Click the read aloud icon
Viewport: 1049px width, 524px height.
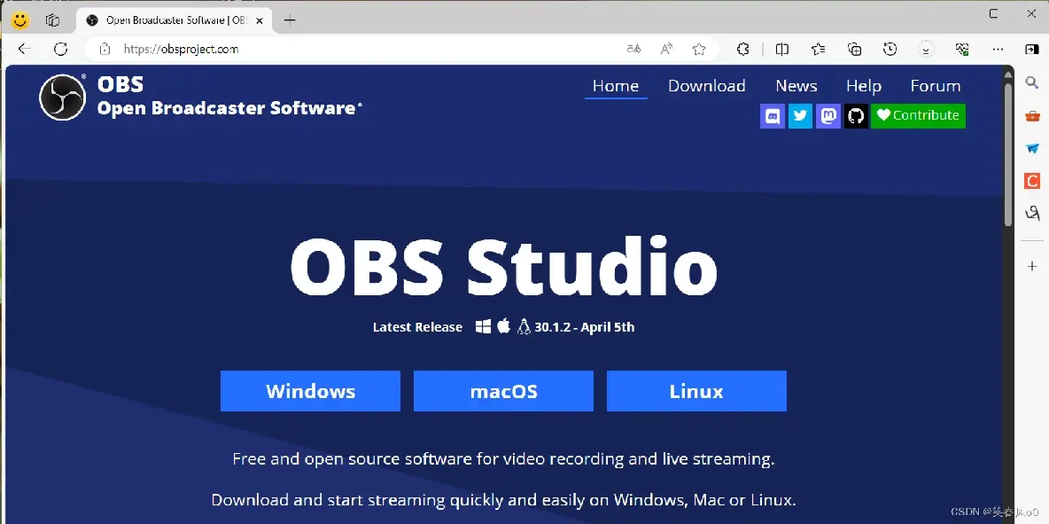[x=666, y=49]
